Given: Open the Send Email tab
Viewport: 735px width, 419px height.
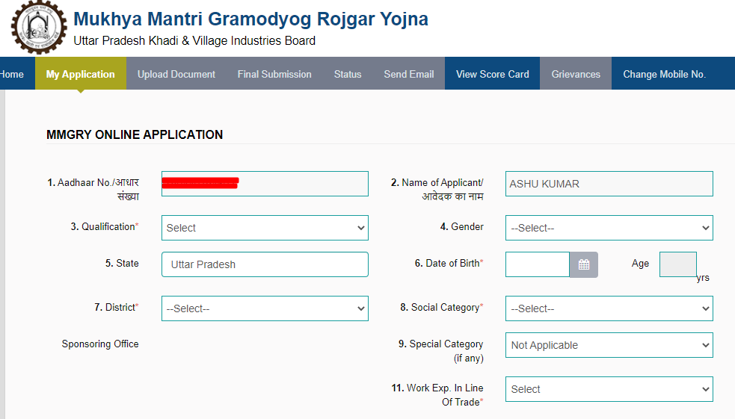Looking at the screenshot, I should pos(409,73).
